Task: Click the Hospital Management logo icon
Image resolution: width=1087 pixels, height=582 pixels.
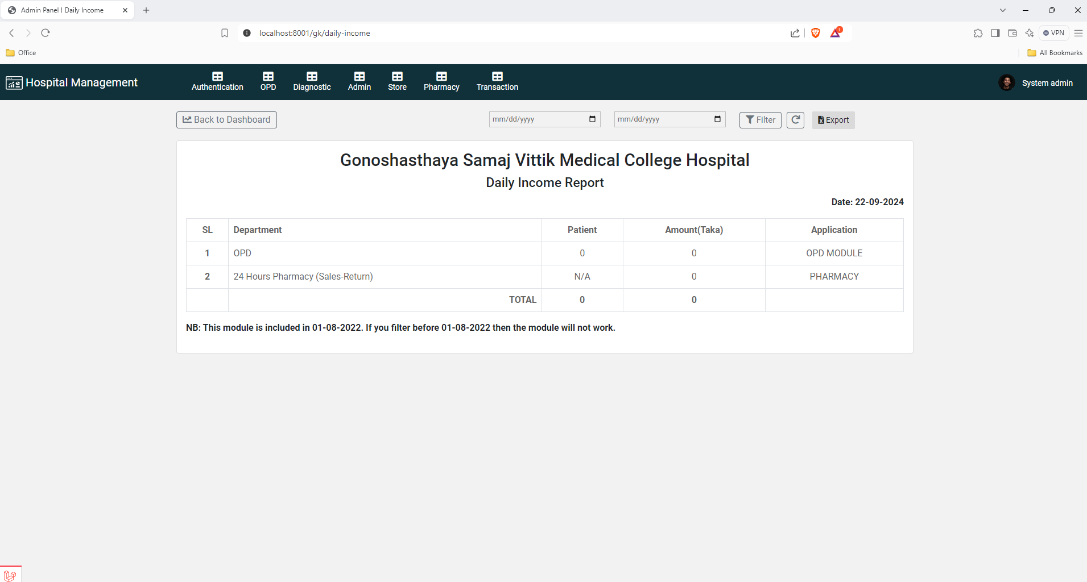Action: pyautogui.click(x=14, y=83)
